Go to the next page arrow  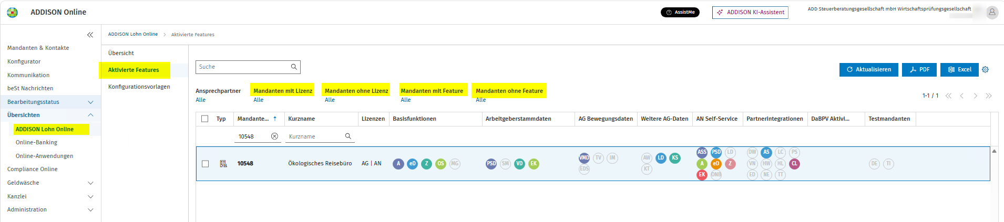[975, 96]
